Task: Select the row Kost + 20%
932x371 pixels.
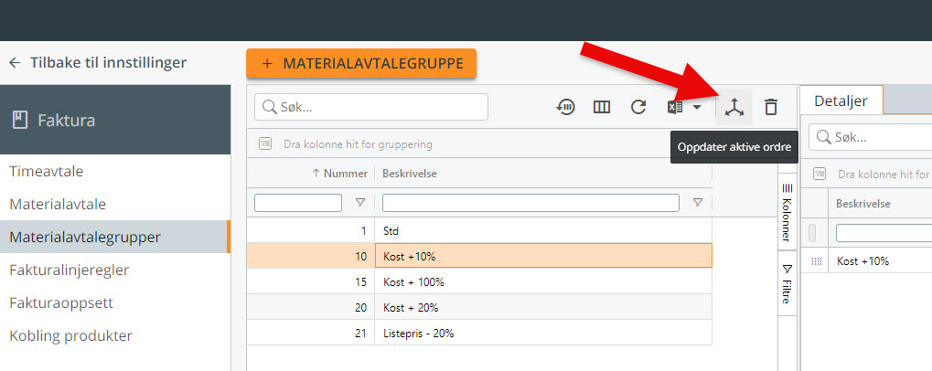Action: point(479,307)
